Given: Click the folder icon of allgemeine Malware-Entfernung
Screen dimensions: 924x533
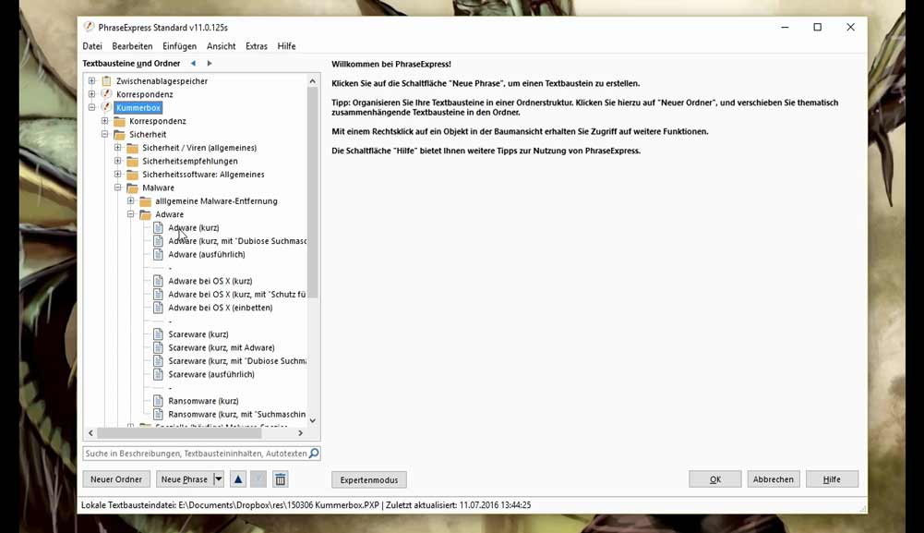Looking at the screenshot, I should click(x=146, y=201).
